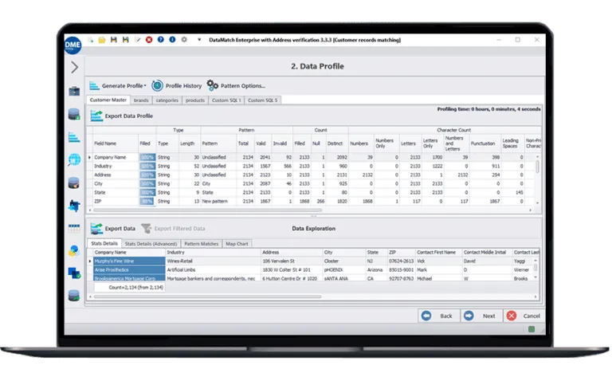Screen dimensions: 612x373
Task: Click the profile table vertical scrollbar
Action: [537, 167]
